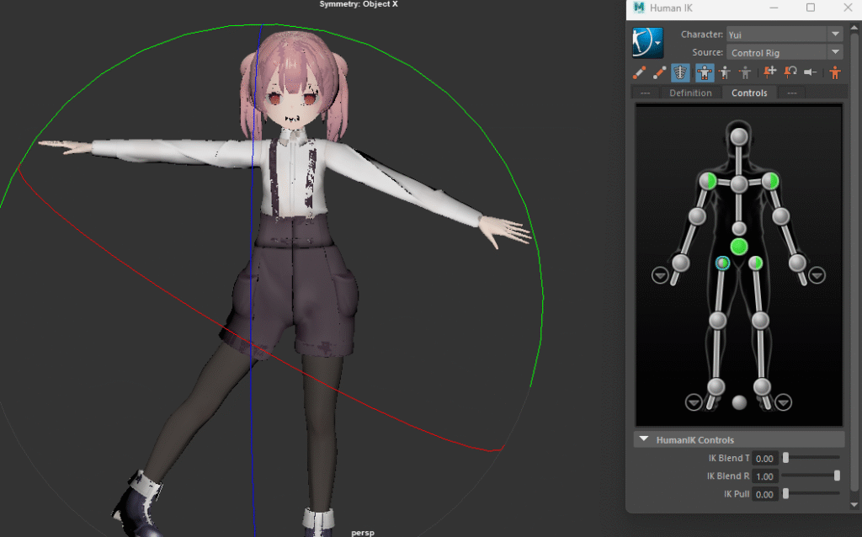Click the Release All Pins icon
Image resolution: width=862 pixels, height=537 pixels.
tap(811, 72)
